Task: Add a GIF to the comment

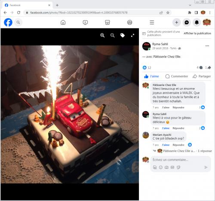Action: point(172,167)
